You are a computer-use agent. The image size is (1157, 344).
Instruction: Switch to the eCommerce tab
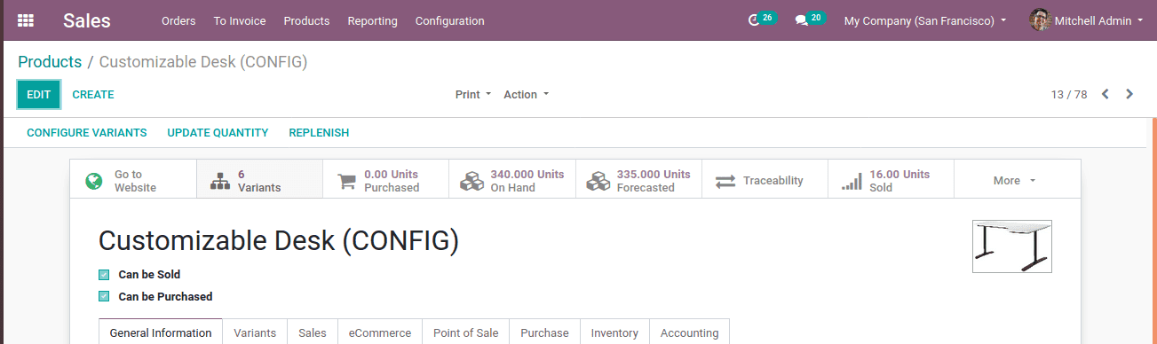(380, 332)
